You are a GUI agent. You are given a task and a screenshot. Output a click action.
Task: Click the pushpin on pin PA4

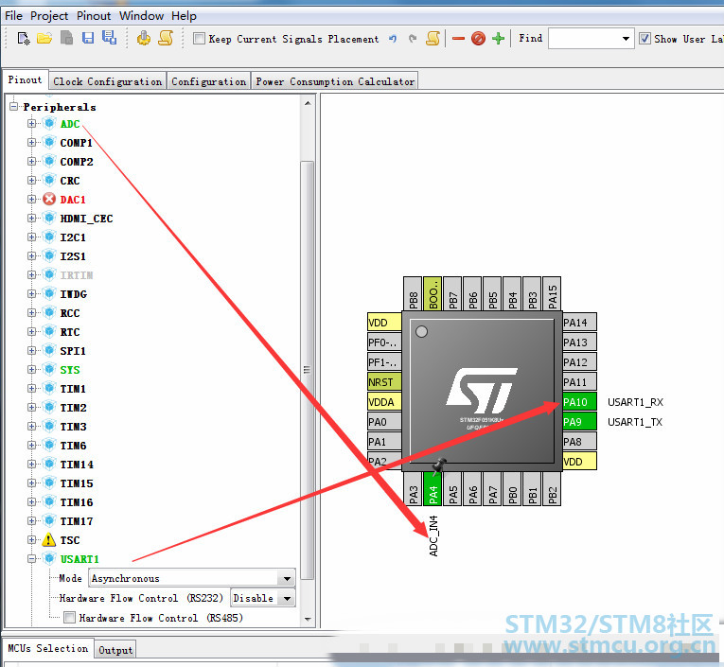point(438,466)
